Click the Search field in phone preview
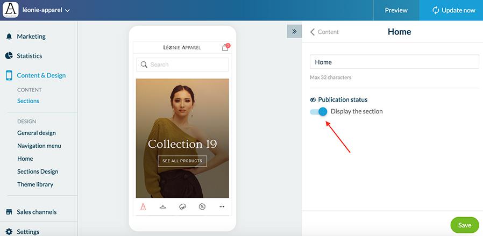This screenshot has height=236, width=483. (x=182, y=65)
